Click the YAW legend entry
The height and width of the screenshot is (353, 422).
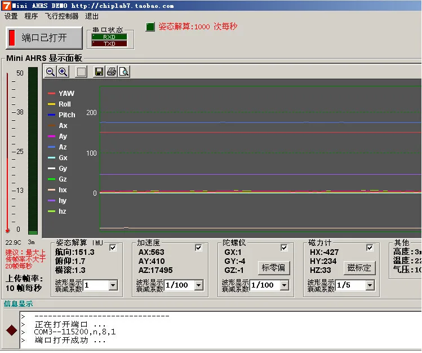tap(61, 94)
